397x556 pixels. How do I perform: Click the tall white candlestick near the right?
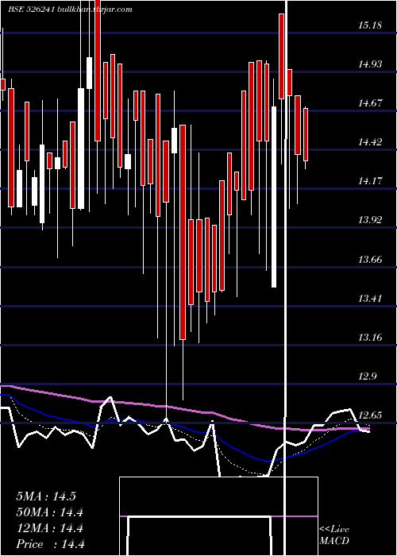(274, 197)
